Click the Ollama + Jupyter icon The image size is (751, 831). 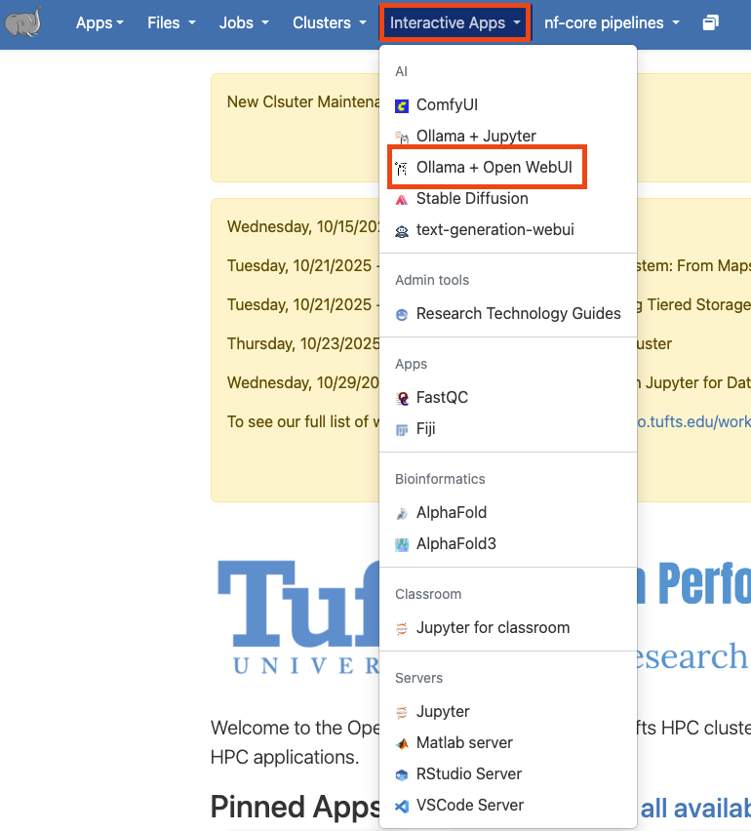coord(402,138)
